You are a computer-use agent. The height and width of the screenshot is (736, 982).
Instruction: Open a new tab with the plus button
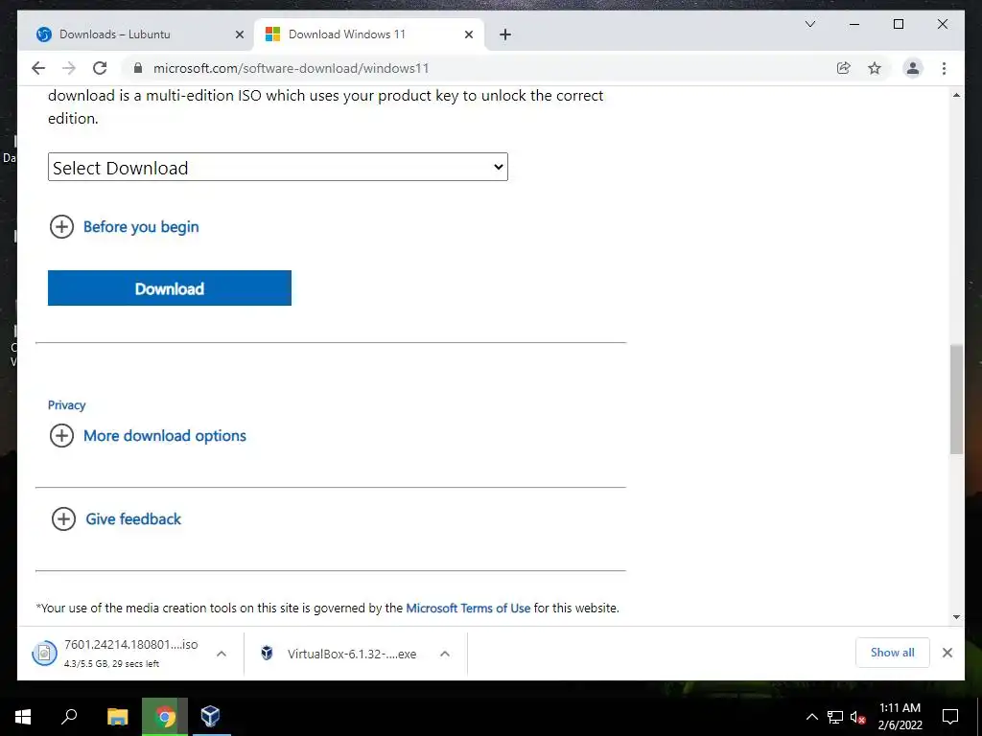coord(505,34)
